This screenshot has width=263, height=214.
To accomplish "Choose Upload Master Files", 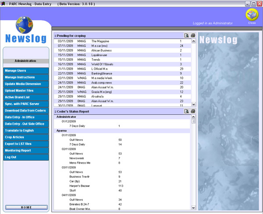I will (26, 91).
